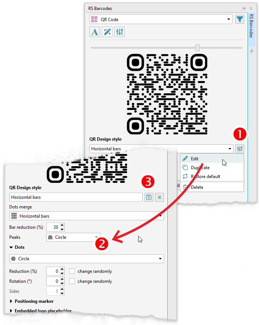Click the grey circle icon in Dots dropdown
Image resolution: width=259 pixels, height=325 pixels.
13,259
